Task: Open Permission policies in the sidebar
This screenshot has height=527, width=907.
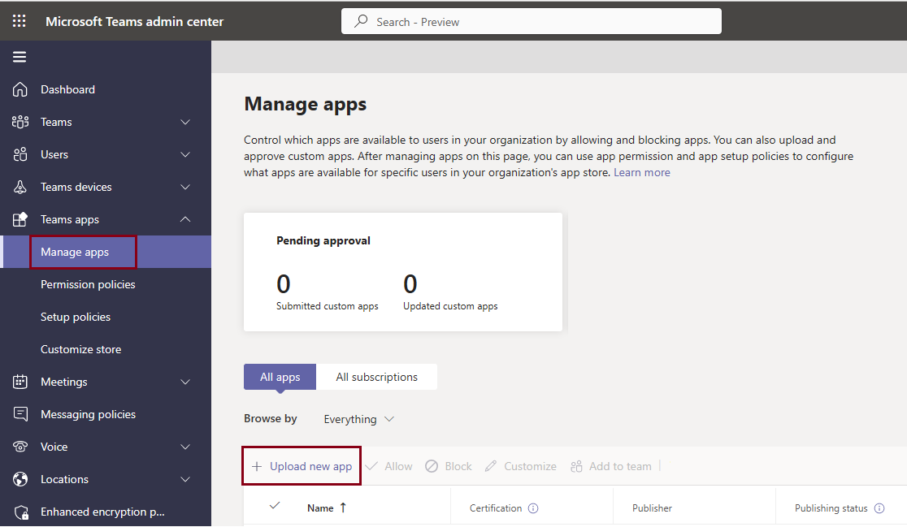Action: point(88,284)
